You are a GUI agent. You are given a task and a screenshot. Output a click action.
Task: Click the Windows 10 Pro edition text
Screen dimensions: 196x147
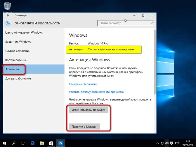coord(98,43)
